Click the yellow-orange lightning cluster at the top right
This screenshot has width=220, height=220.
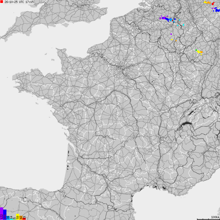click(x=207, y=2)
